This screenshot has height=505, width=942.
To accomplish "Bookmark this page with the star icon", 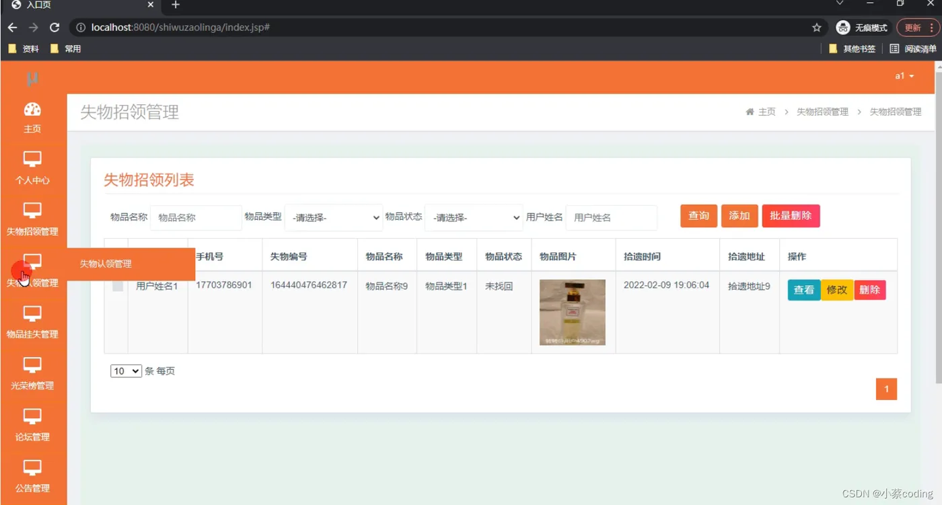I will [x=817, y=28].
